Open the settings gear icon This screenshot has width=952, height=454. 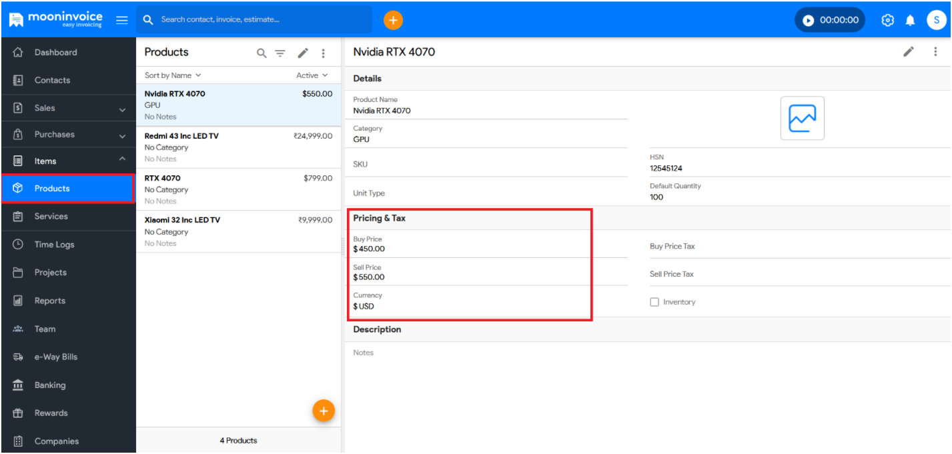click(x=887, y=20)
